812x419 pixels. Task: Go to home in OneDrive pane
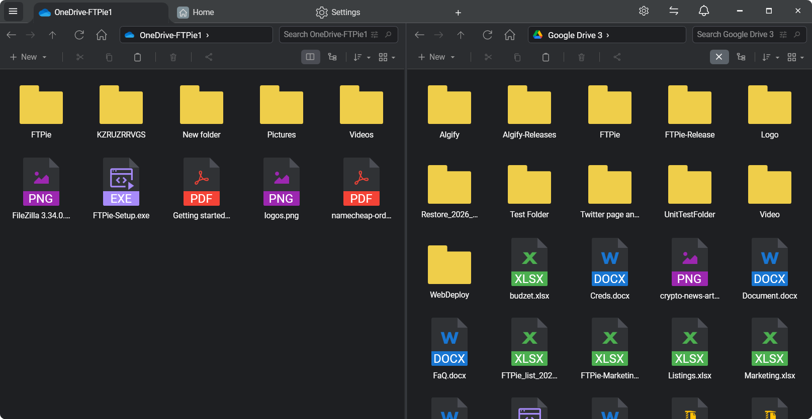(x=102, y=35)
